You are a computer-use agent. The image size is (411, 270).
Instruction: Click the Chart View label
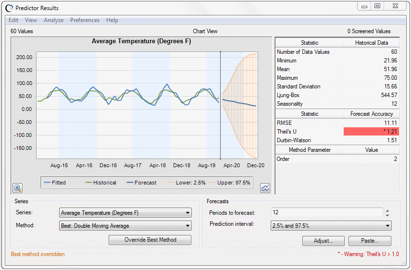coord(205,31)
